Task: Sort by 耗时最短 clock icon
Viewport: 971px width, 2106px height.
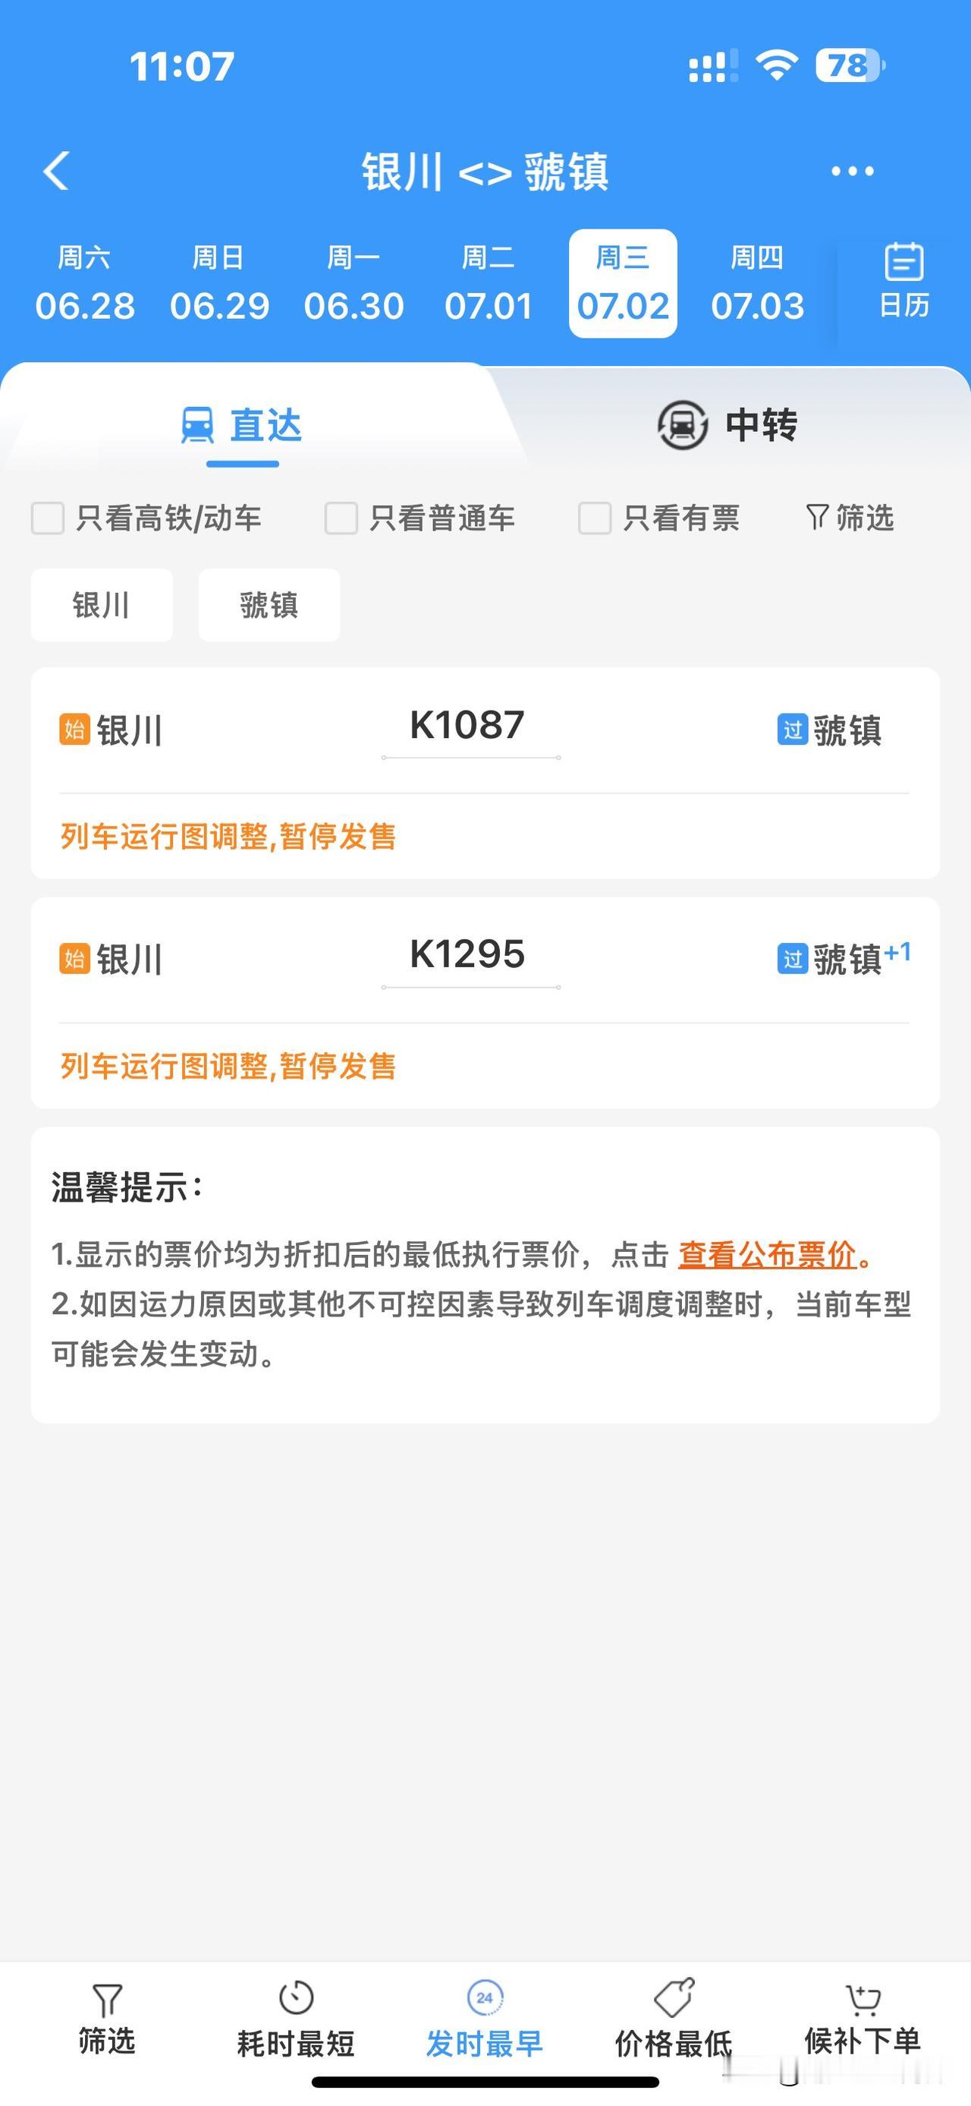Action: [x=296, y=1997]
